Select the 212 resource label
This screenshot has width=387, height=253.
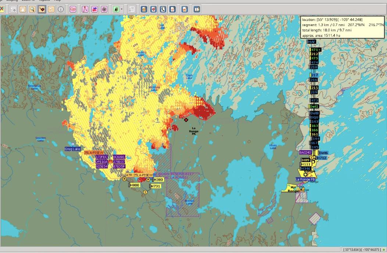315,54
